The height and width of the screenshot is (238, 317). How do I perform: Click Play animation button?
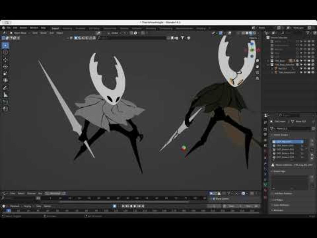pos(135,206)
